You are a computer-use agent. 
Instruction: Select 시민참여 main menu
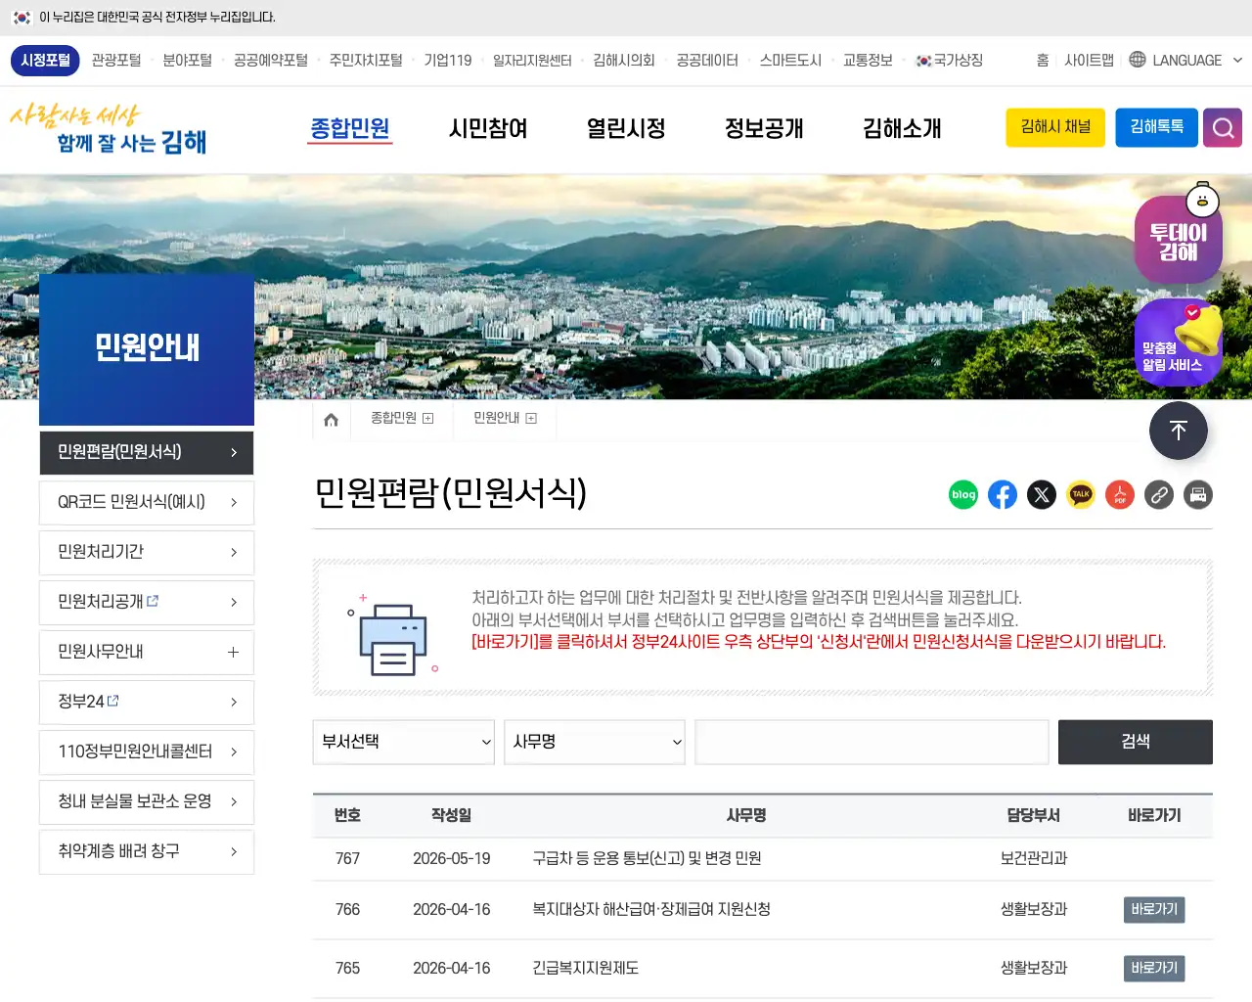(x=488, y=128)
